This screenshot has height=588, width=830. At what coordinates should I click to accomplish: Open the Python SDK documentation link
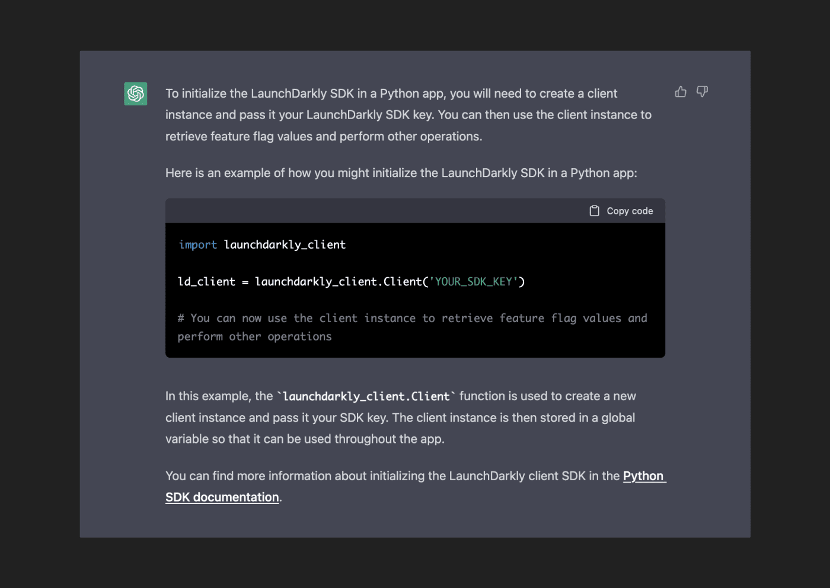tap(644, 476)
